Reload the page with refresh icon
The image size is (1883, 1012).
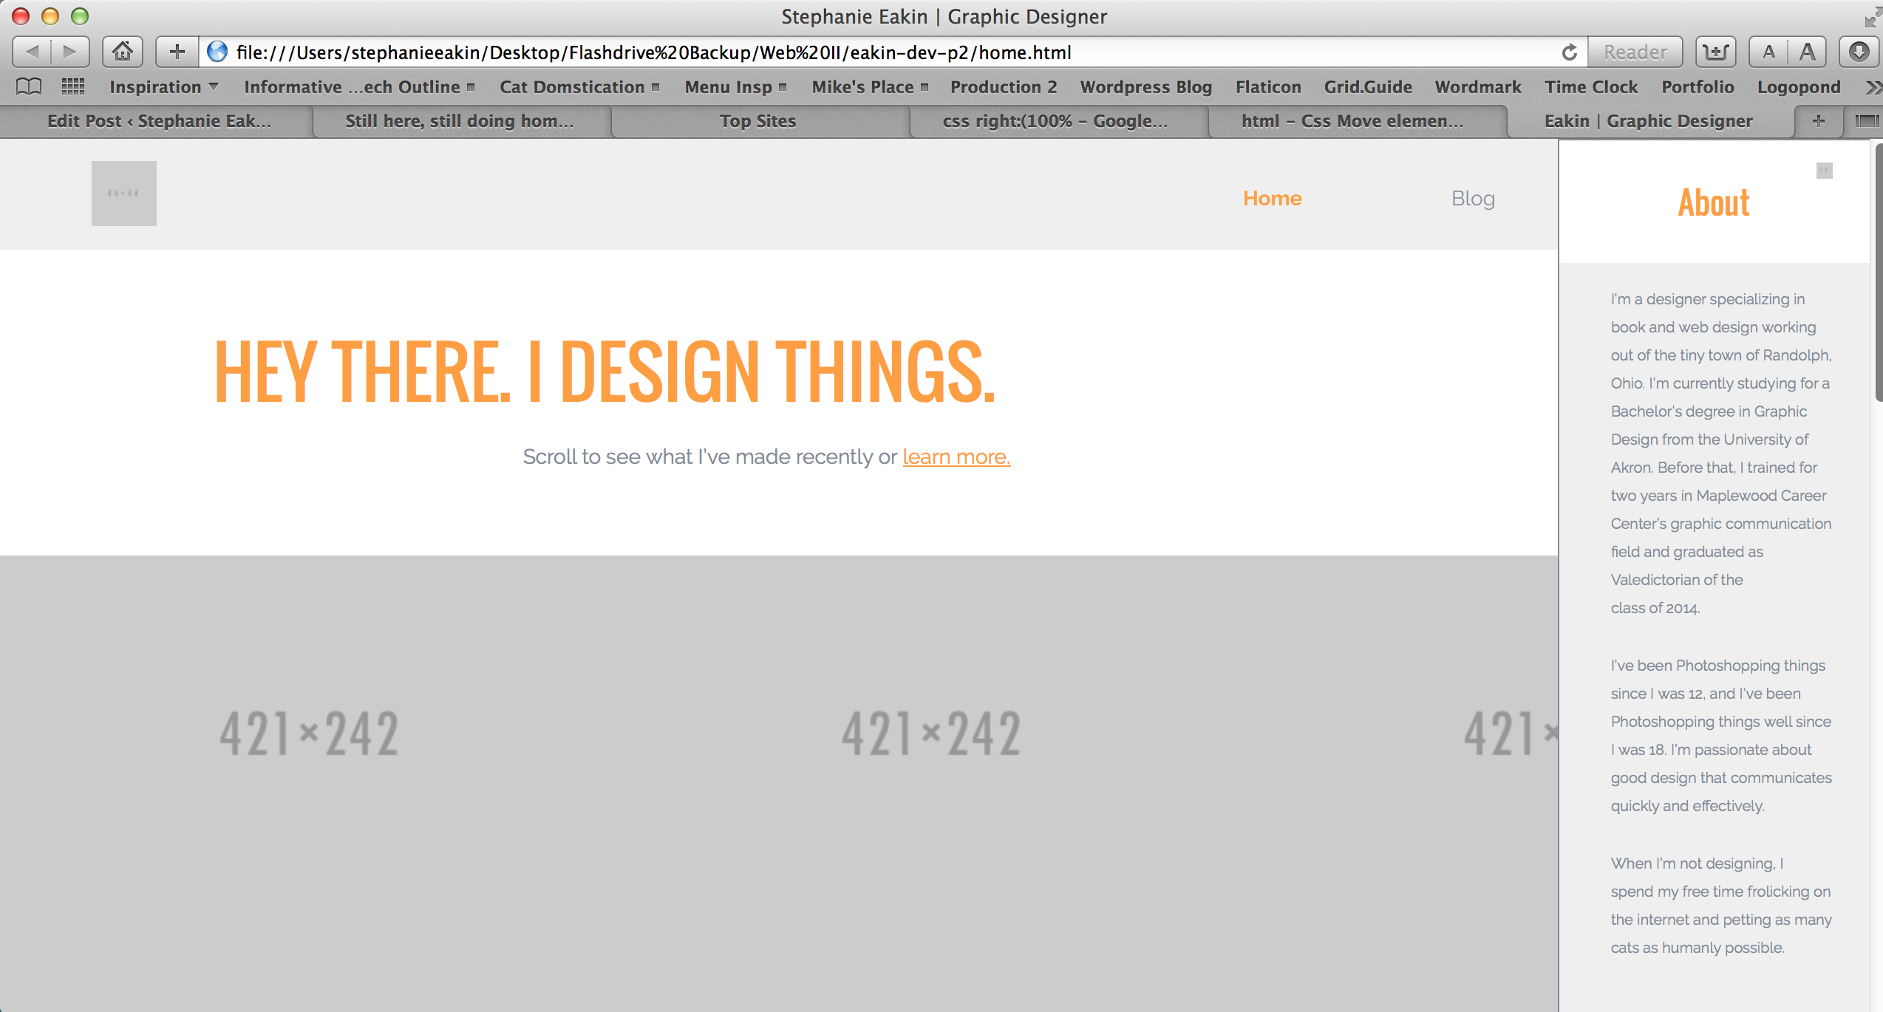tap(1569, 52)
